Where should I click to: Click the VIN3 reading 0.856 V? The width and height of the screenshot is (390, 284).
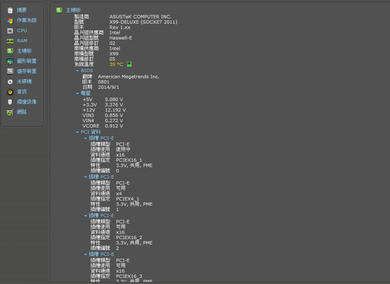tap(114, 115)
